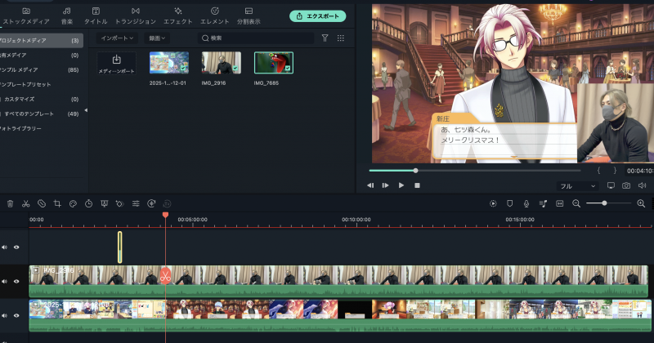
Task: Click the エクスポート button
Action: tap(317, 16)
